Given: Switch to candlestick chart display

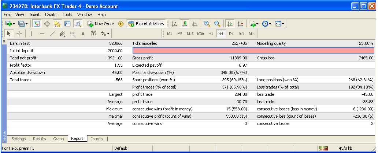Looking at the screenshot, I should [x=185, y=24].
